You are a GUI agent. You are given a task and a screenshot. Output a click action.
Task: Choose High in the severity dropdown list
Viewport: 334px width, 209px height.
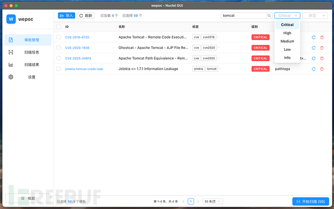tap(287, 33)
